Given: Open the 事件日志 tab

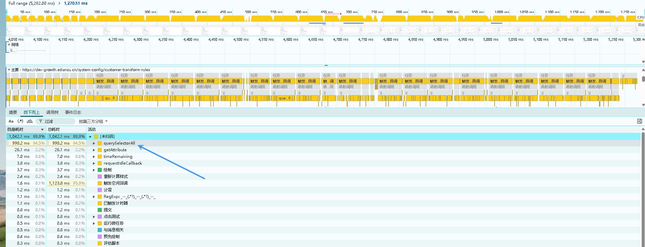Looking at the screenshot, I should click(73, 112).
